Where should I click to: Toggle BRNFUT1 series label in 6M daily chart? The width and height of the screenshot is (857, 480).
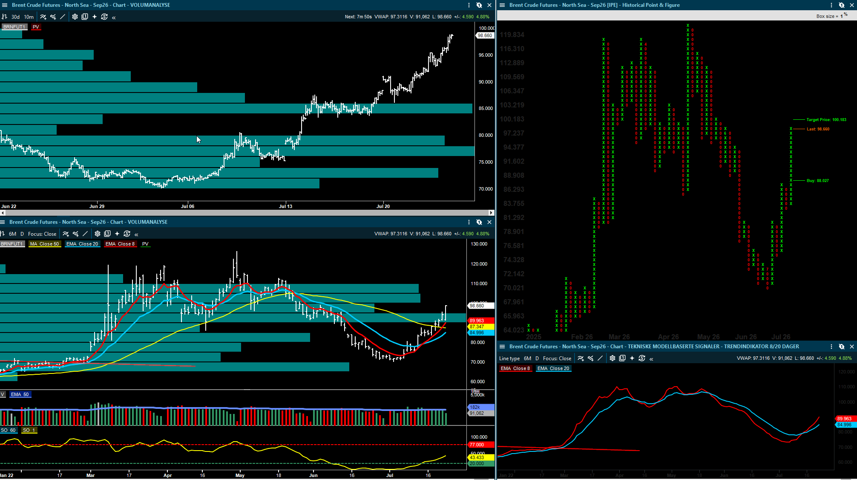(x=12, y=244)
